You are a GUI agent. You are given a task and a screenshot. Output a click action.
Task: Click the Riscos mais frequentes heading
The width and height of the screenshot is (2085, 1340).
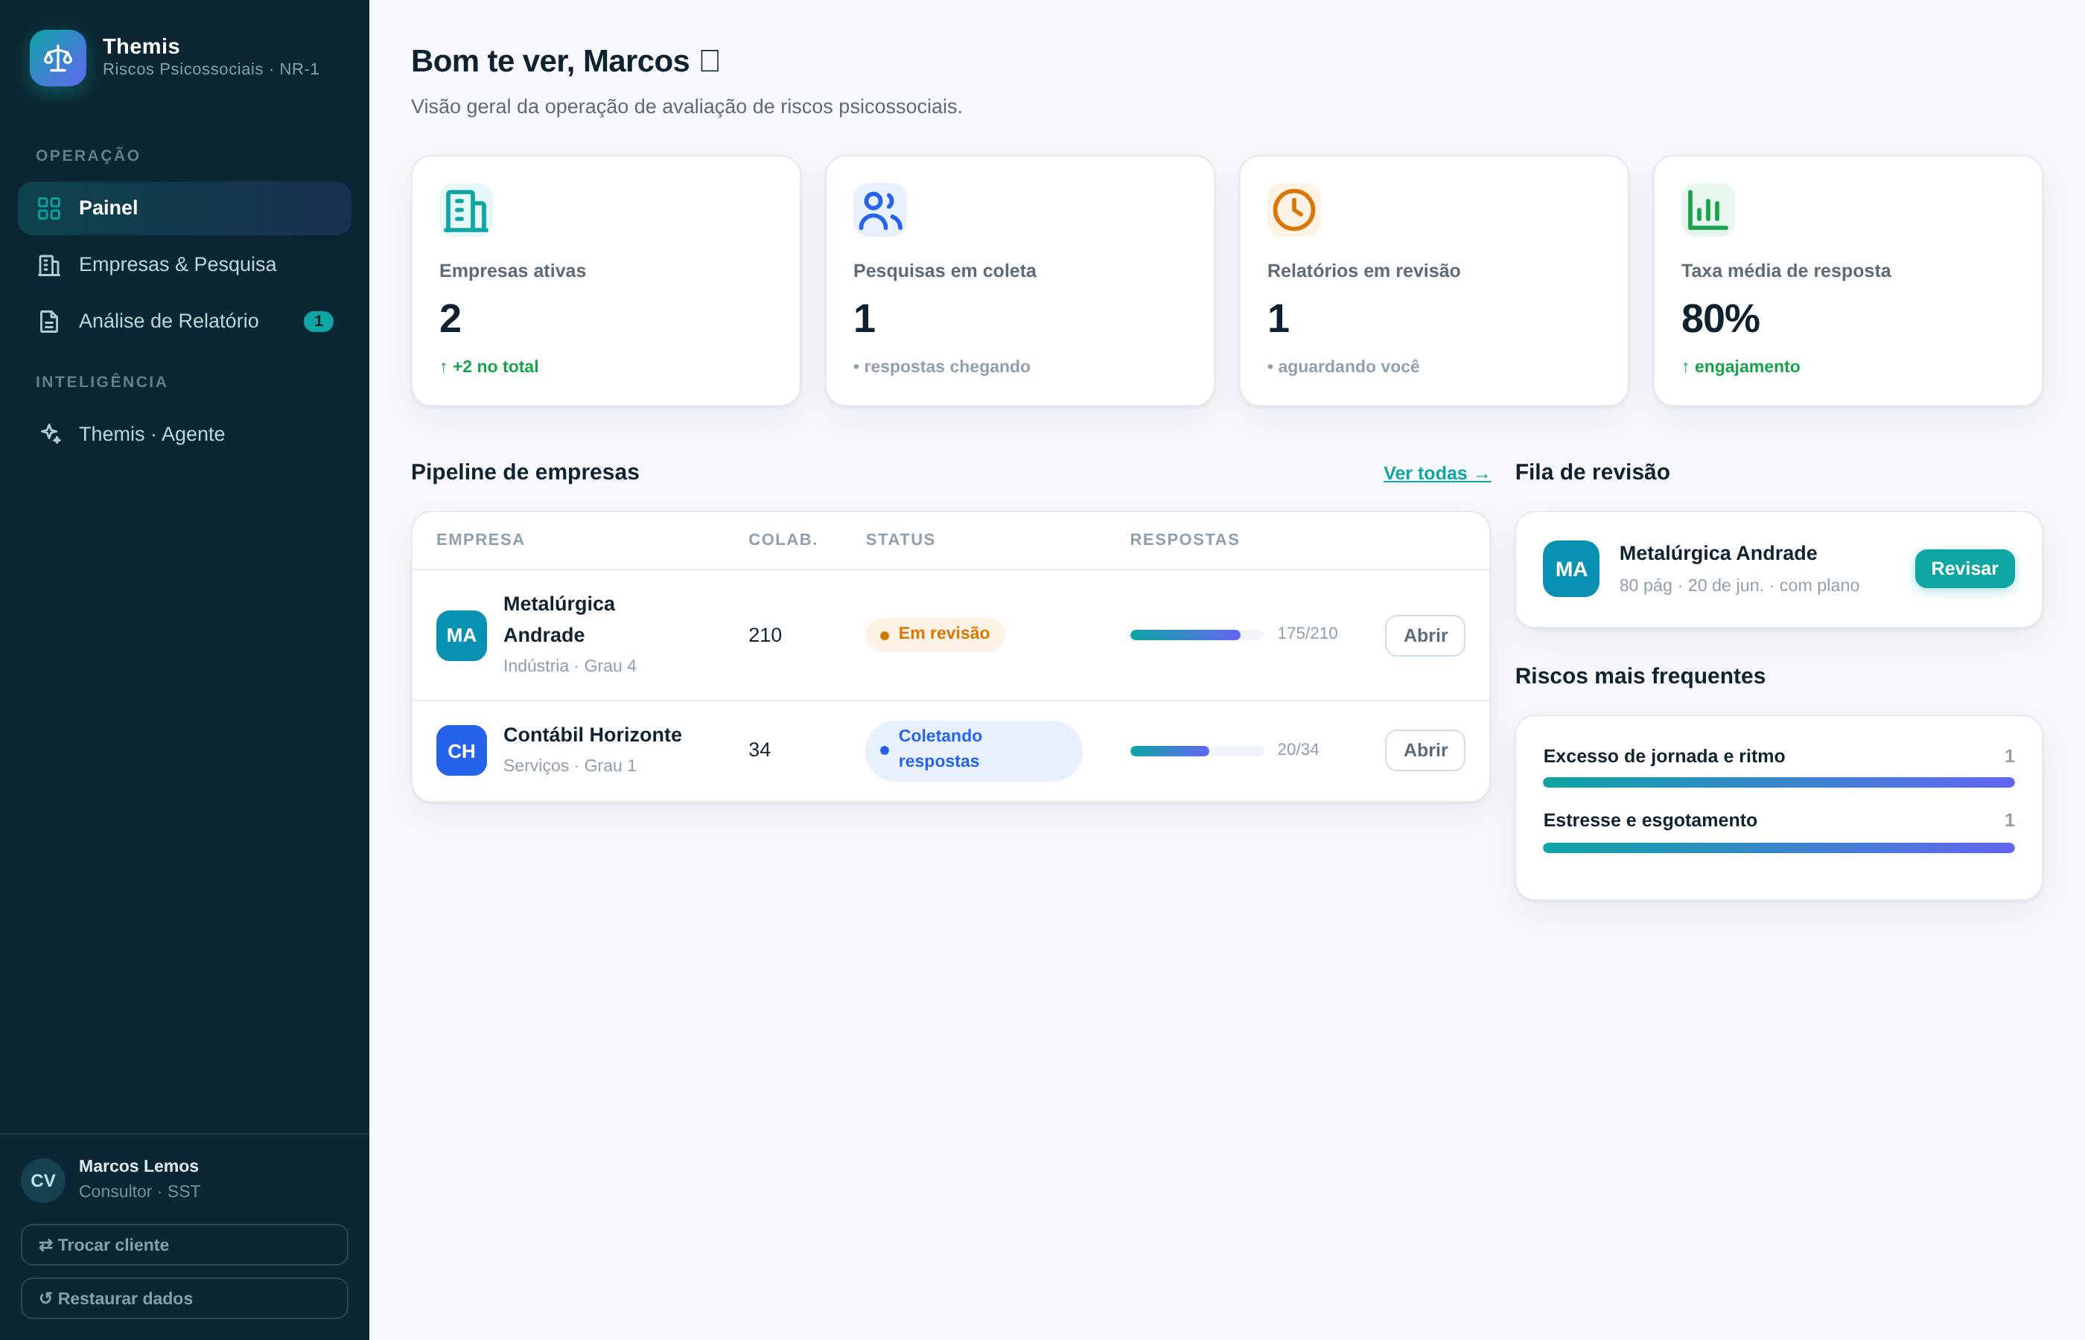tap(1640, 676)
